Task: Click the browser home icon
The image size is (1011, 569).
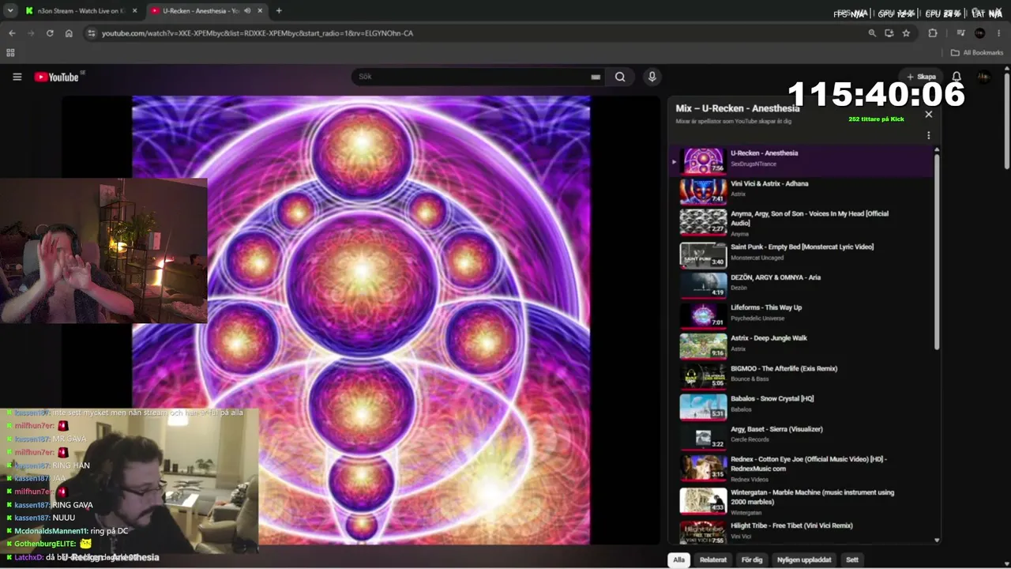Action: [x=69, y=33]
